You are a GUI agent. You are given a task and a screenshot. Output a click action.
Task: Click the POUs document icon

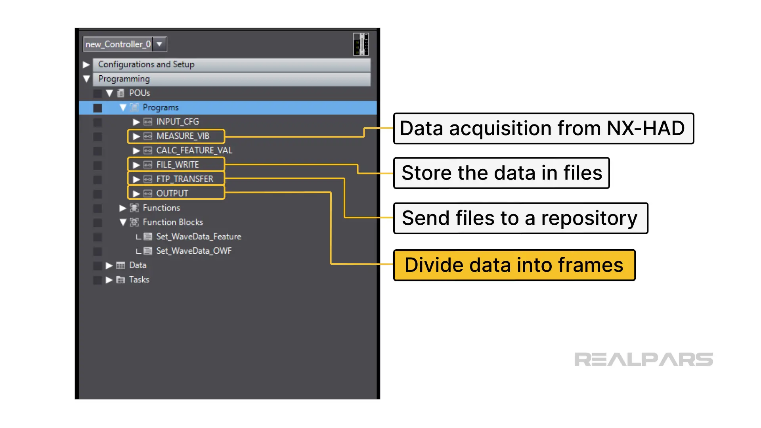[x=121, y=93]
